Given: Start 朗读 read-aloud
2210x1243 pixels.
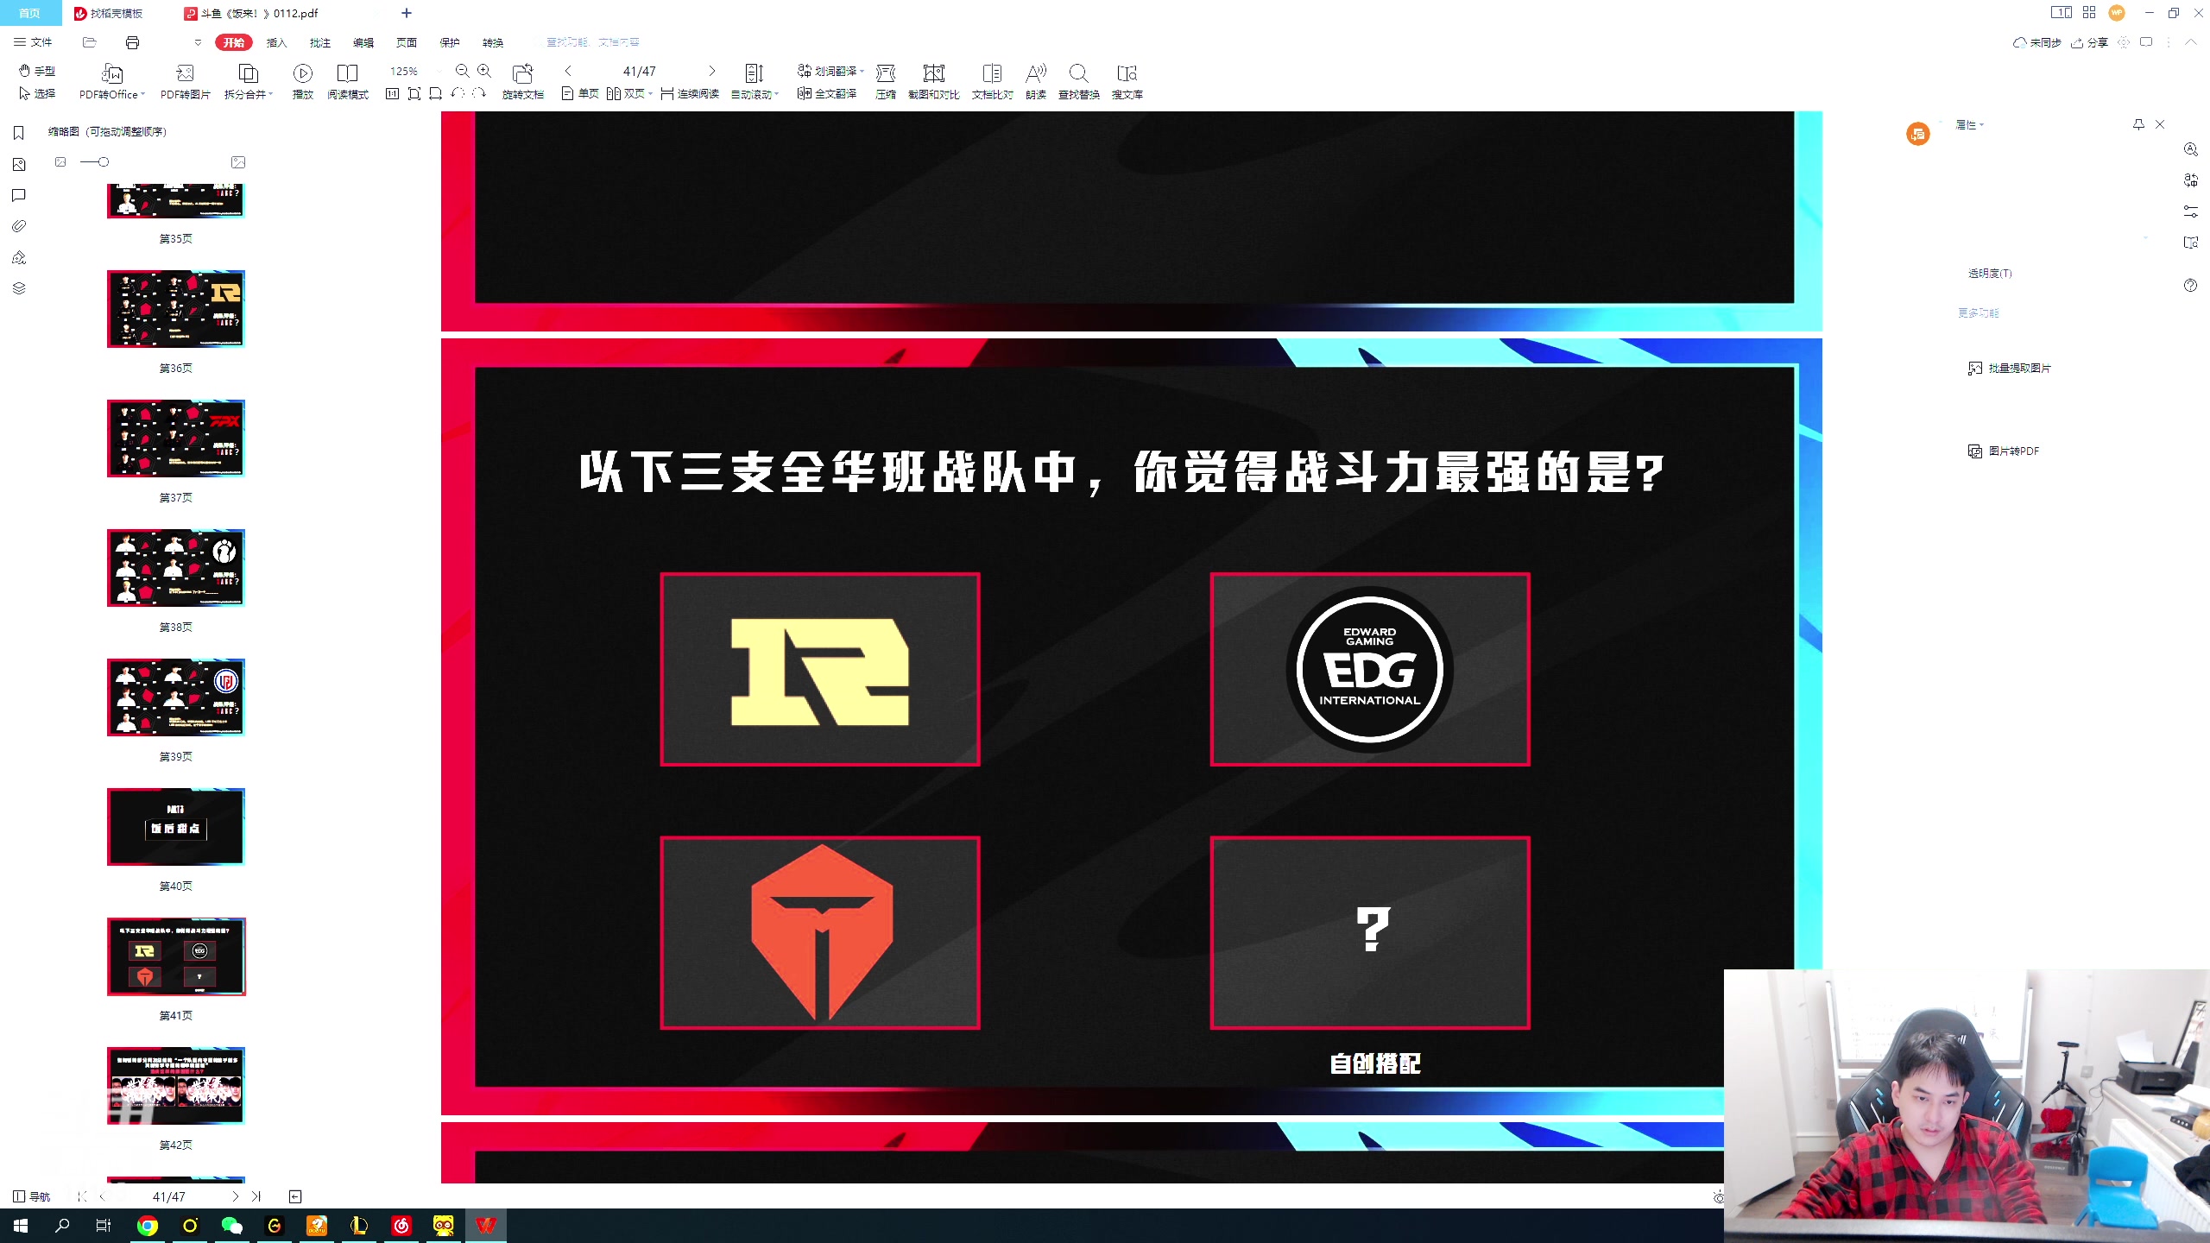Looking at the screenshot, I should click(1036, 80).
